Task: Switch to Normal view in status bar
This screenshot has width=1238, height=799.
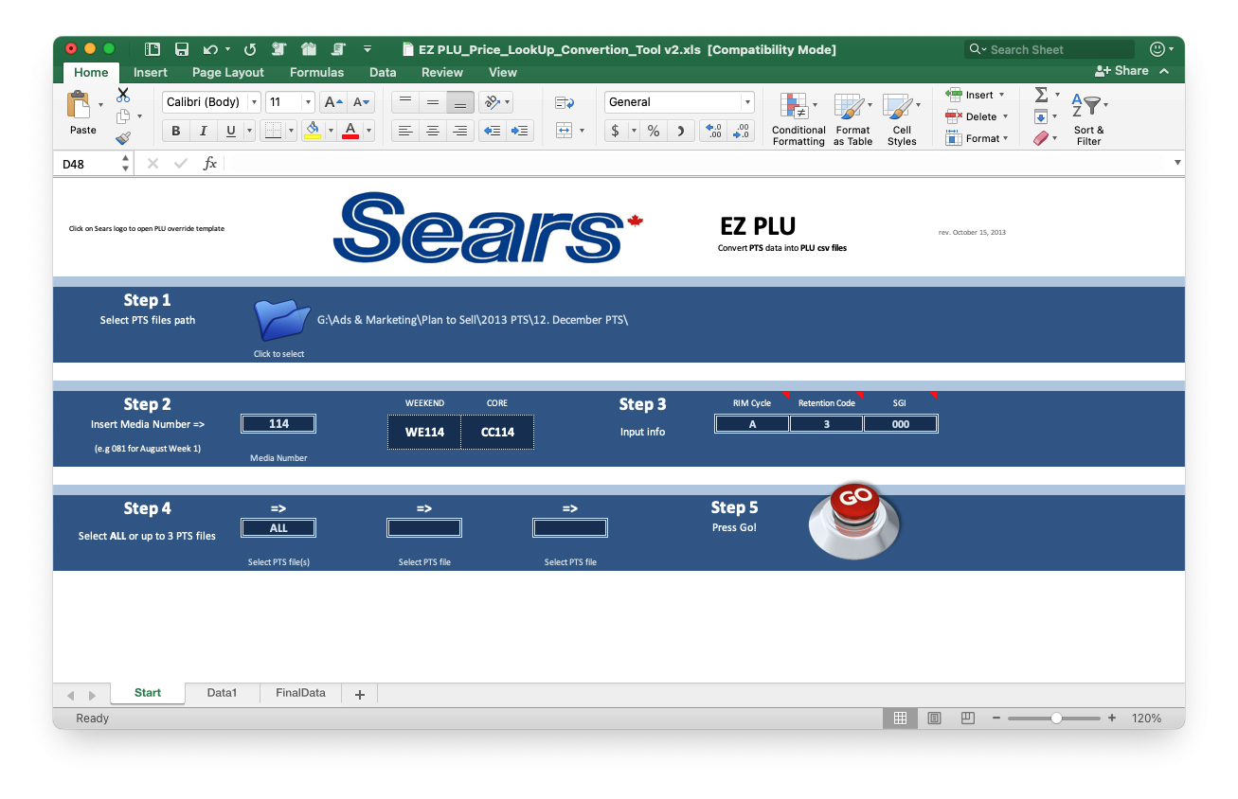Action: [901, 719]
